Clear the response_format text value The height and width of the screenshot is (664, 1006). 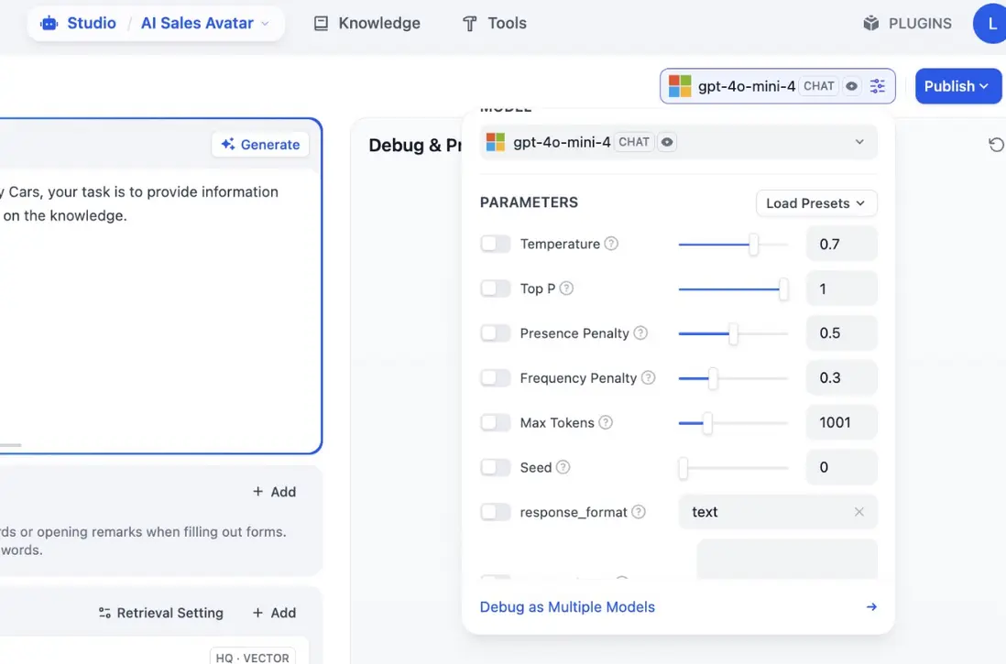click(x=859, y=512)
